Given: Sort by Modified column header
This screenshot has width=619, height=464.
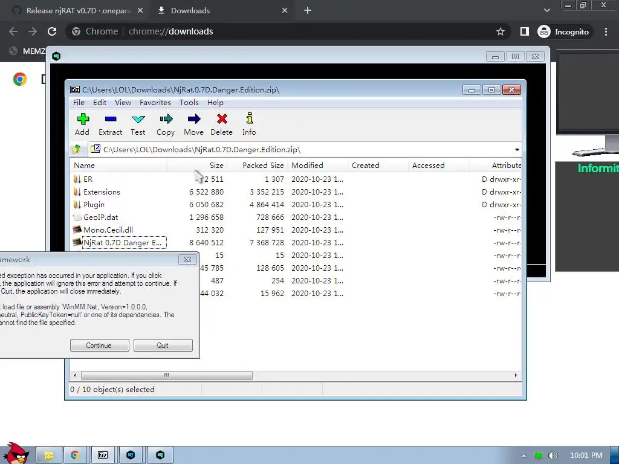Looking at the screenshot, I should pyautogui.click(x=317, y=166).
